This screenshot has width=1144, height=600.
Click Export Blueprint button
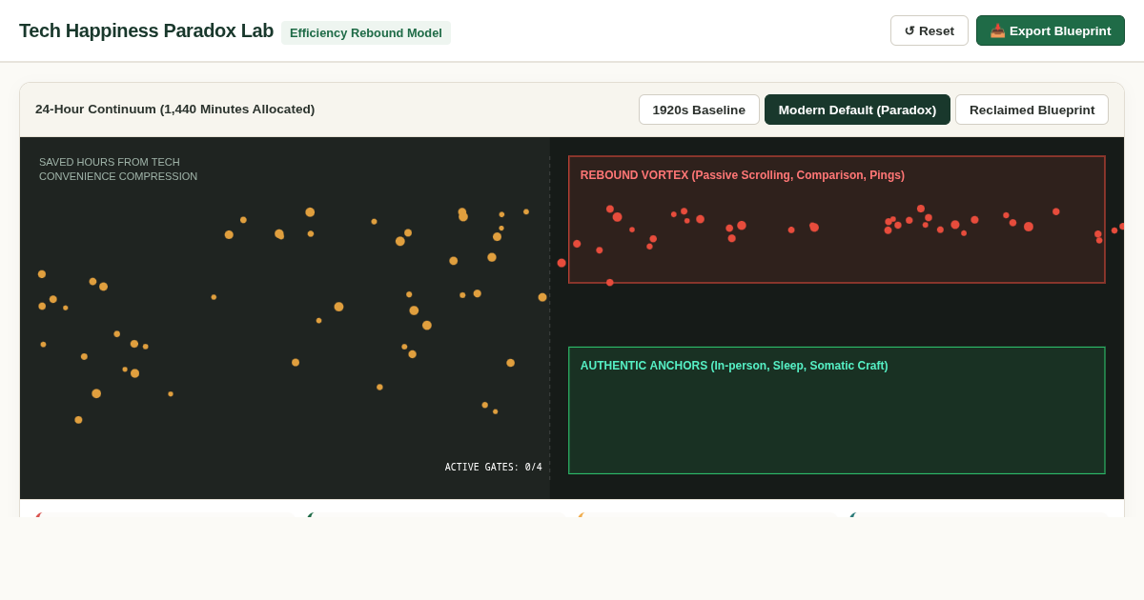click(1051, 30)
